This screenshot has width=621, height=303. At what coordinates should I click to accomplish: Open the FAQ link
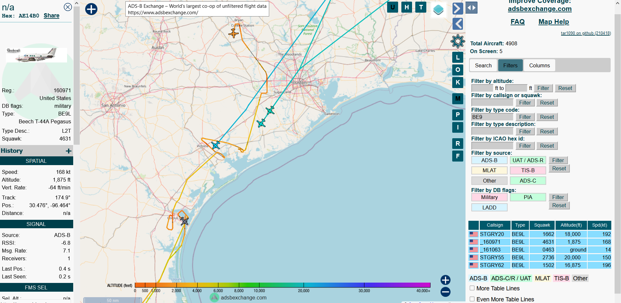(518, 22)
